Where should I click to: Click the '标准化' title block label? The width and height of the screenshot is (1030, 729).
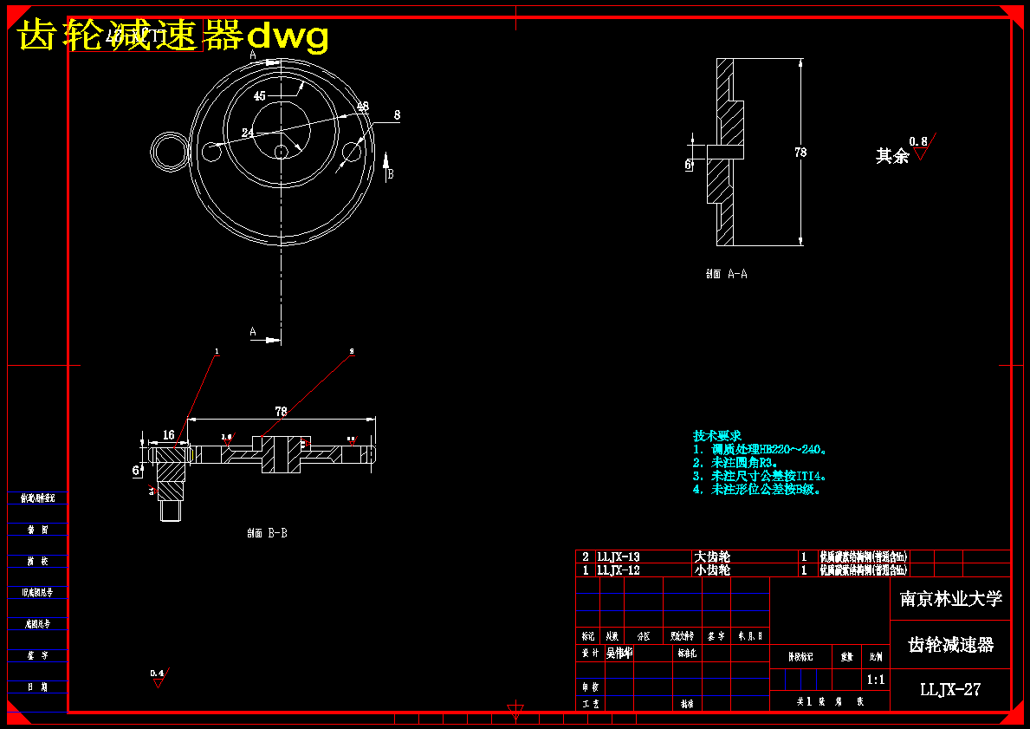(687, 654)
